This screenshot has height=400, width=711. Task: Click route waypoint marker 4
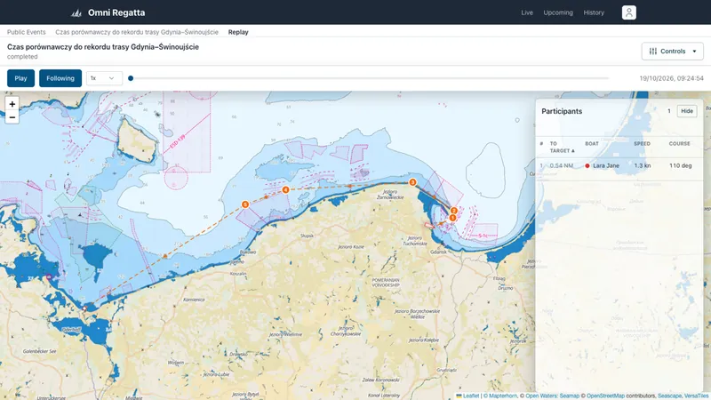(x=285, y=189)
